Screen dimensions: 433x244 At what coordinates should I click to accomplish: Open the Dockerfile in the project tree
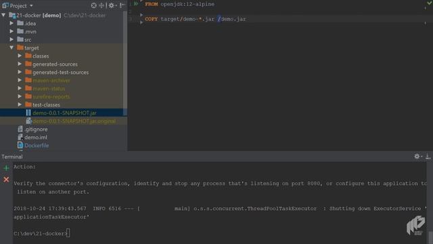coord(37,146)
